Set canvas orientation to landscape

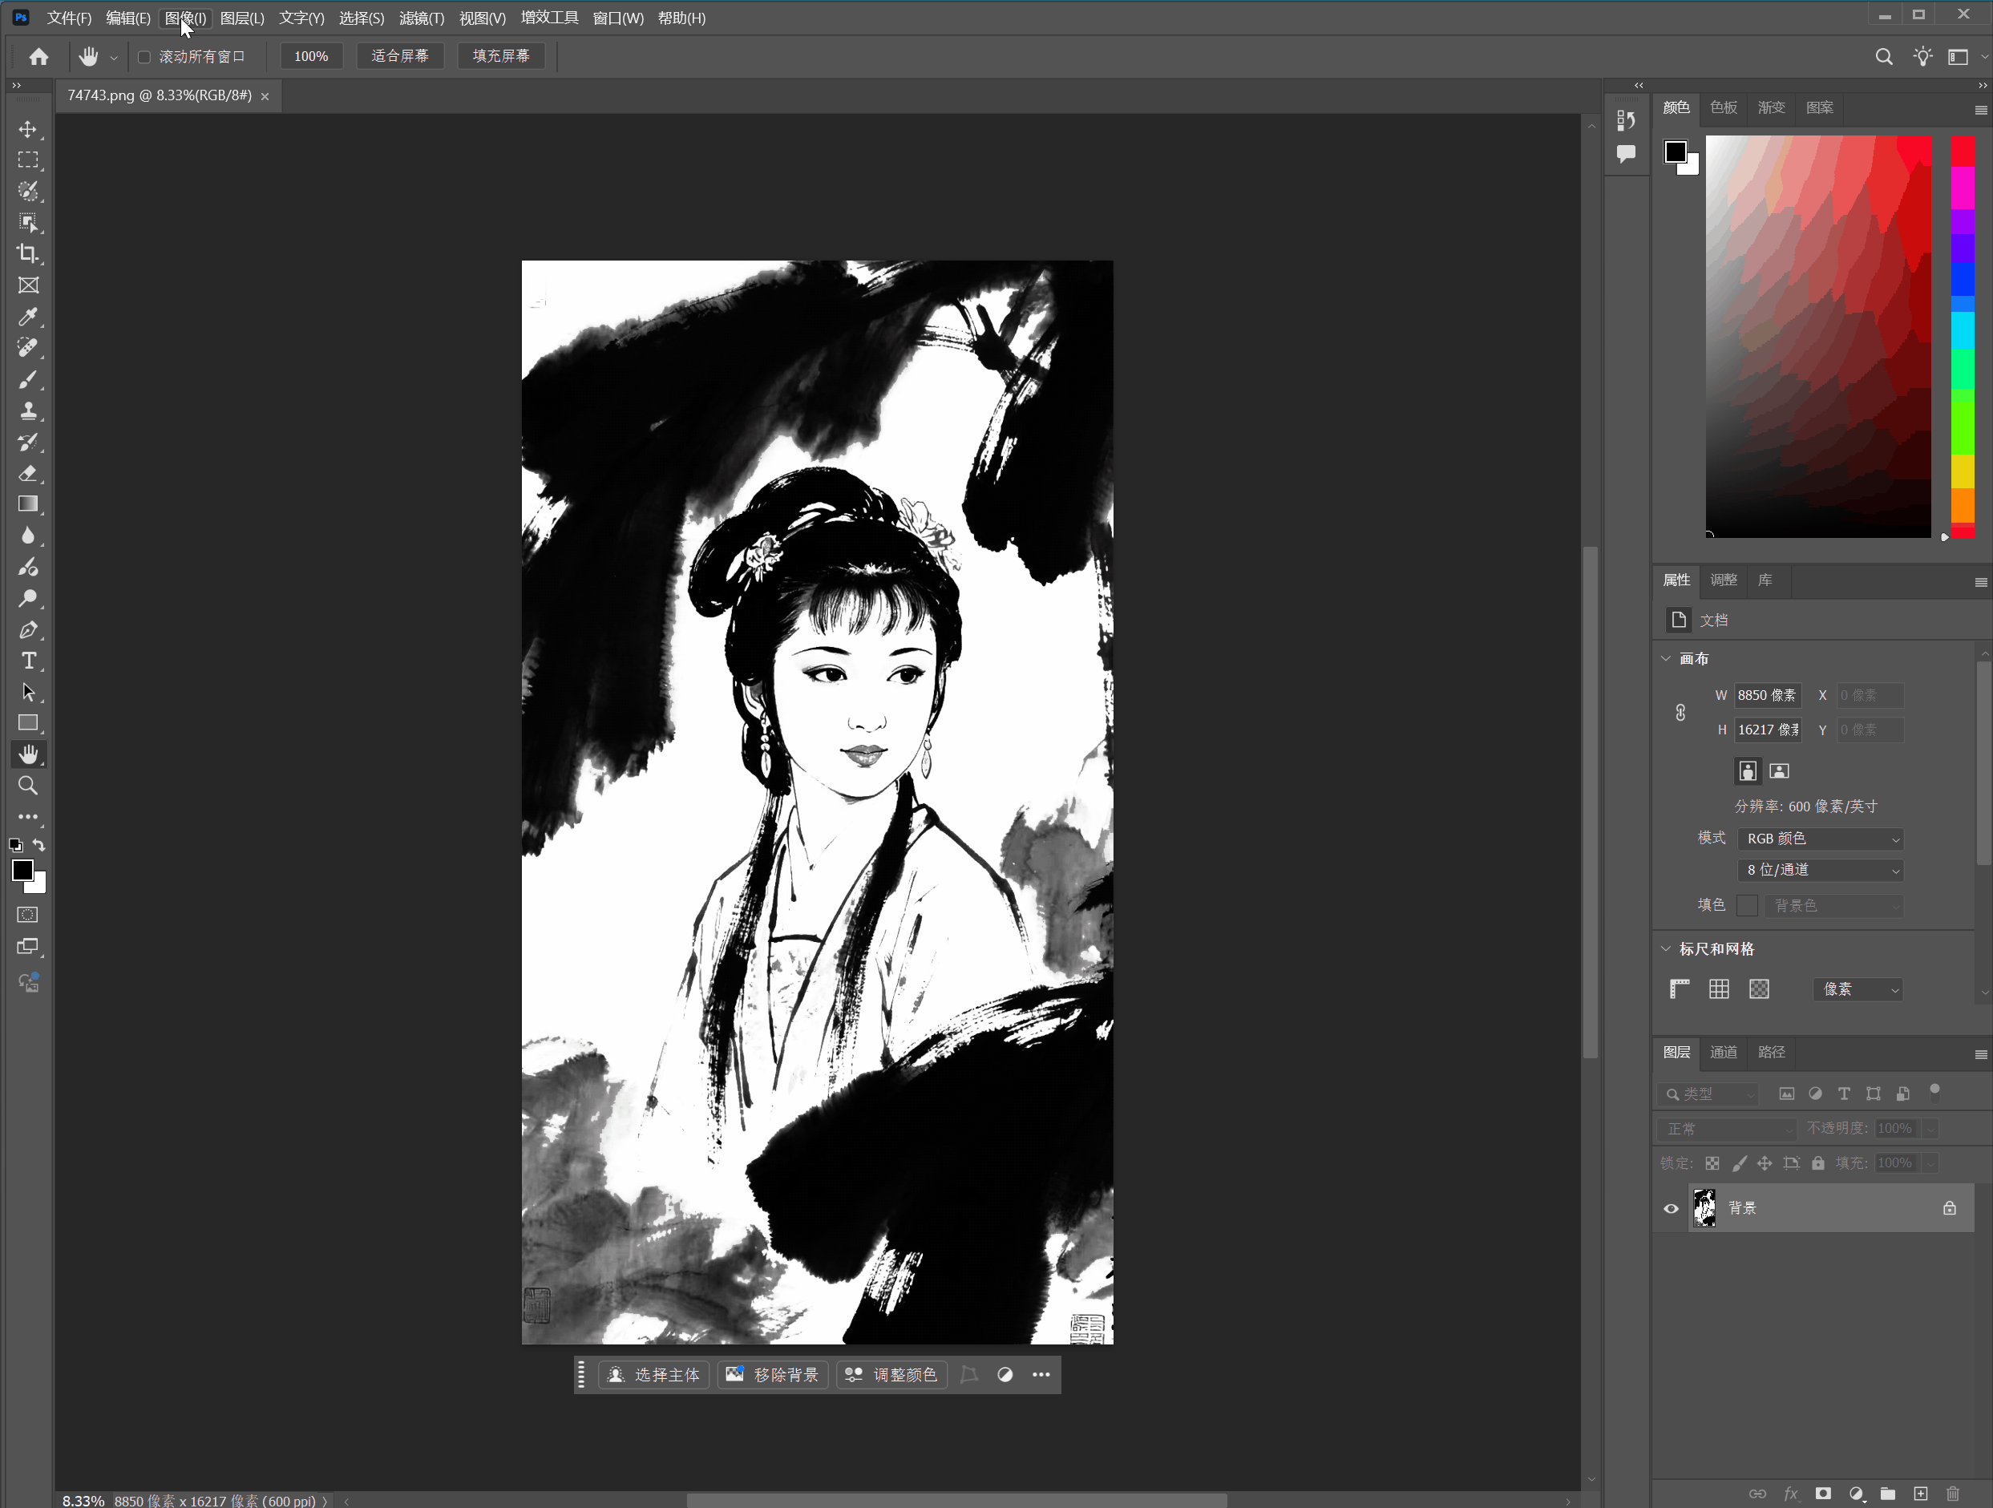[1780, 771]
